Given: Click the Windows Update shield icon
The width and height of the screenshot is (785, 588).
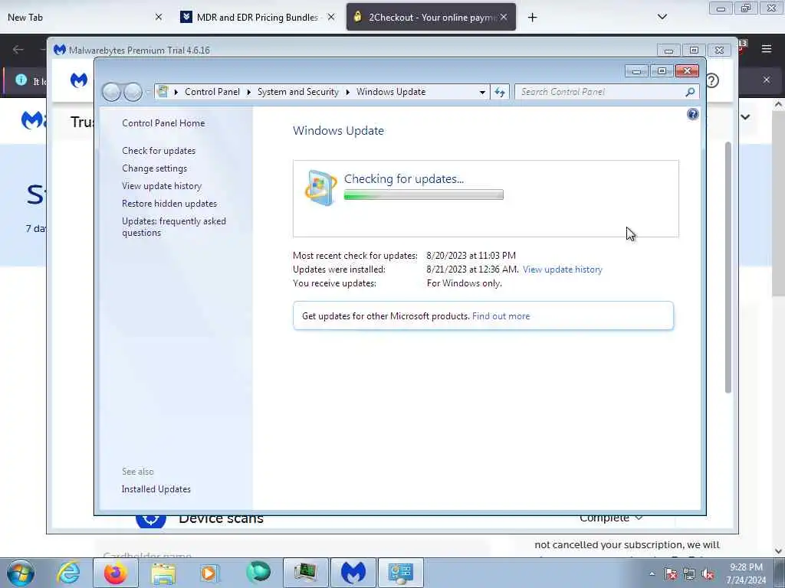Looking at the screenshot, I should [x=320, y=188].
